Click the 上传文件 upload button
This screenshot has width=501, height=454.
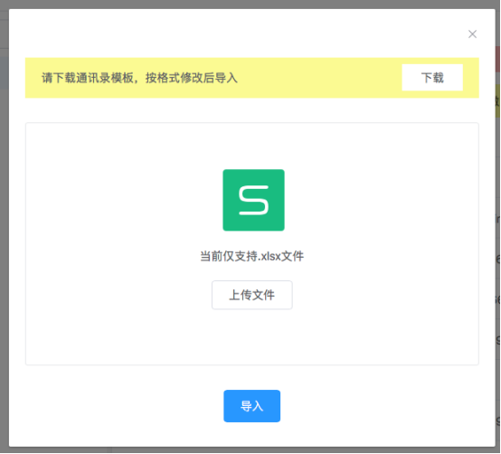click(251, 295)
